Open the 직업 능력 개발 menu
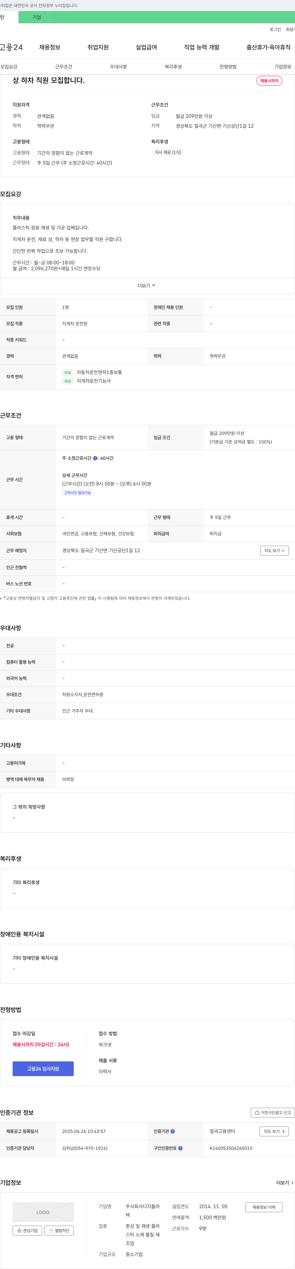295x1269 pixels. pyautogui.click(x=201, y=47)
